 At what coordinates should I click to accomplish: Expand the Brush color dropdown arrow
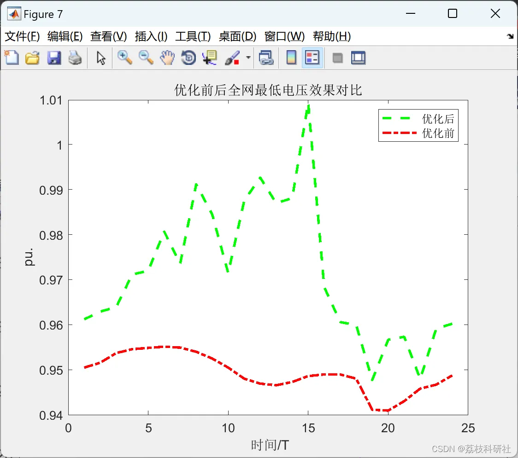(248, 58)
